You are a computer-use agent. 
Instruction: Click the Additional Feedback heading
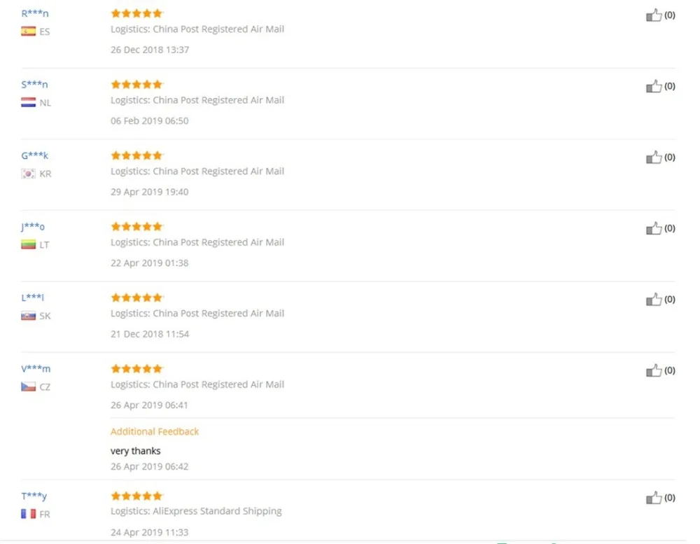[x=155, y=431]
